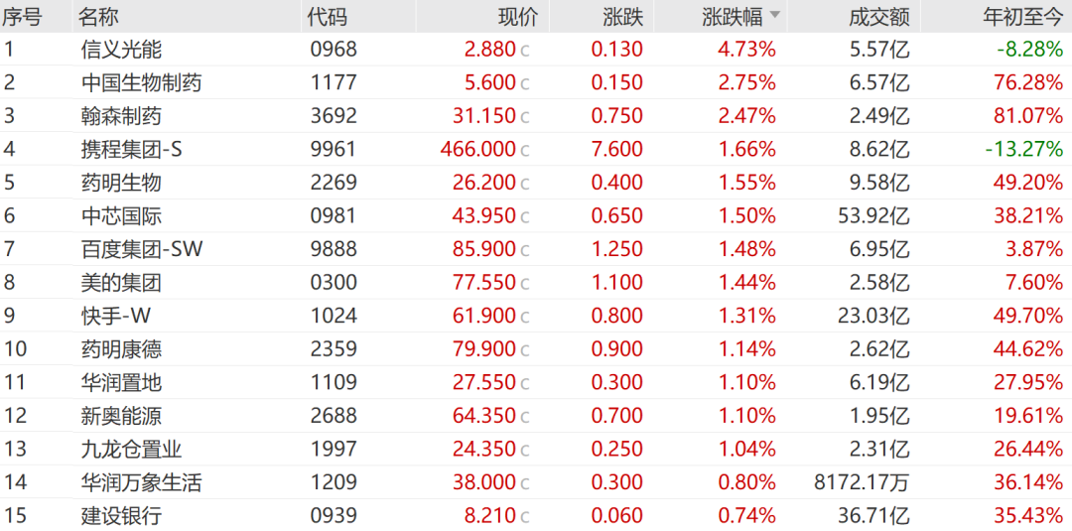Click the 'c' marker after price 38.000

(525, 483)
